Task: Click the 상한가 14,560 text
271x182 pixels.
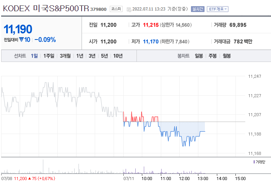Action: coord(176,25)
